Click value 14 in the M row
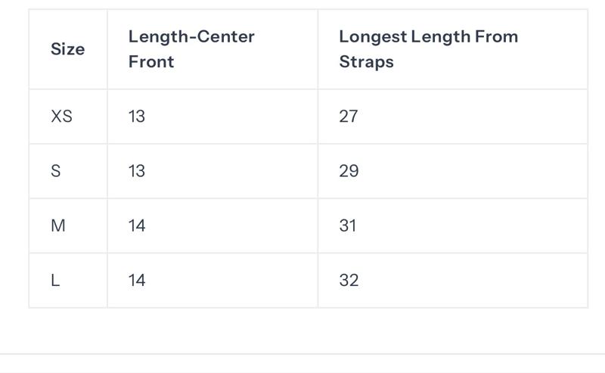Screen dimensions: 605x373 tap(137, 225)
